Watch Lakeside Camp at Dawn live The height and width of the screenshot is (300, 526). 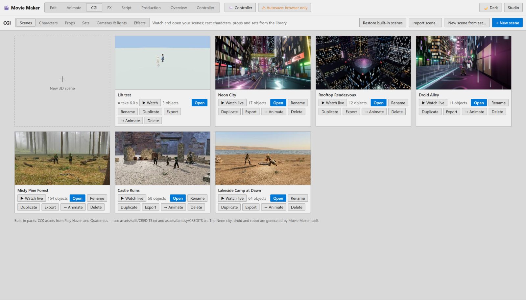click(x=232, y=198)
